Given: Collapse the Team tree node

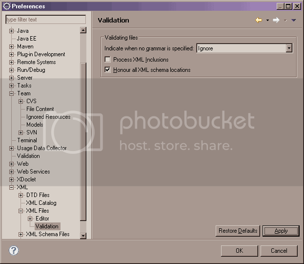Looking at the screenshot, I should [x=12, y=93].
